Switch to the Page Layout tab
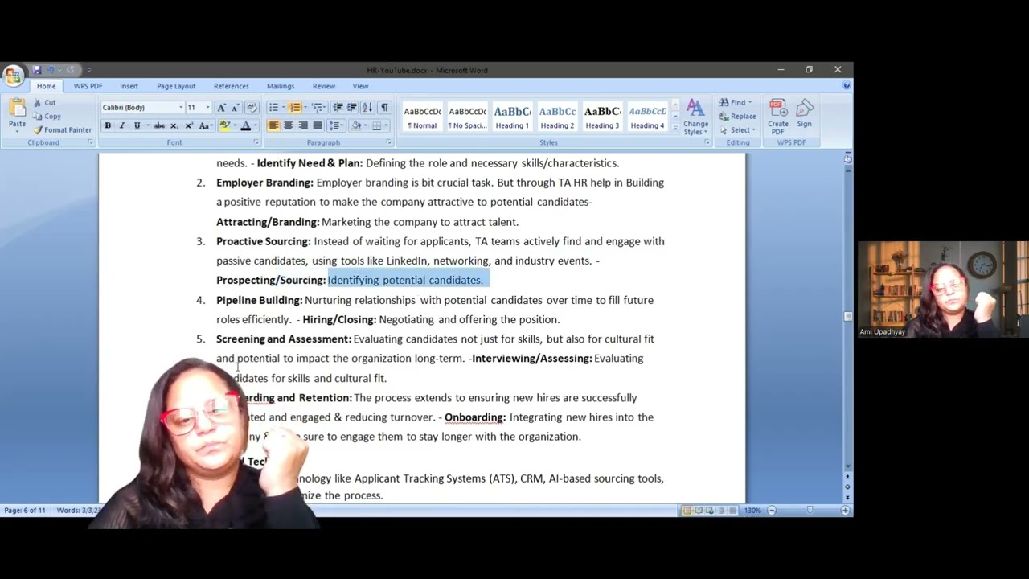Image resolution: width=1029 pixels, height=579 pixels. pyautogui.click(x=176, y=86)
